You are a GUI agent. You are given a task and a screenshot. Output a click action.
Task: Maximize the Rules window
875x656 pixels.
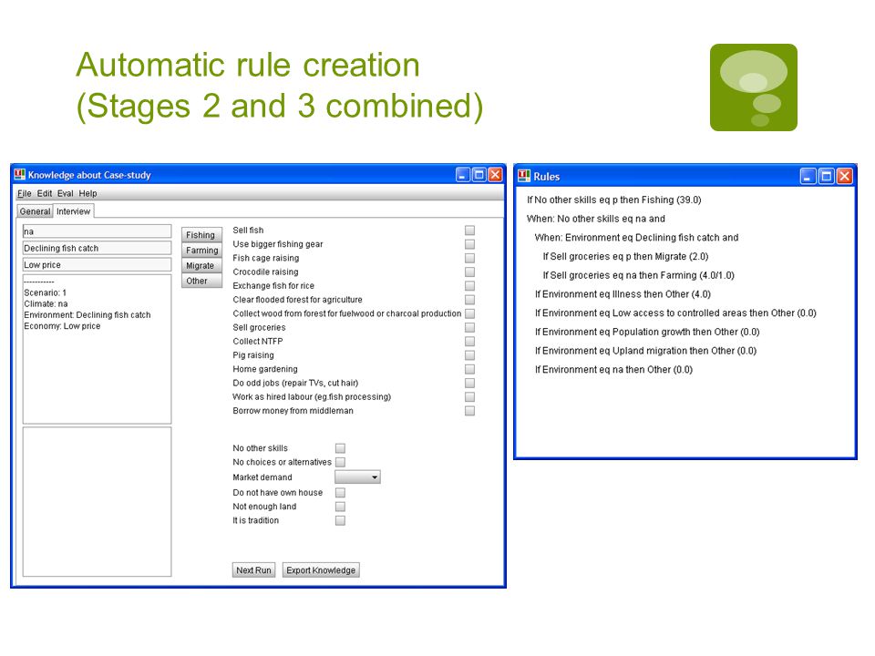pos(827,176)
